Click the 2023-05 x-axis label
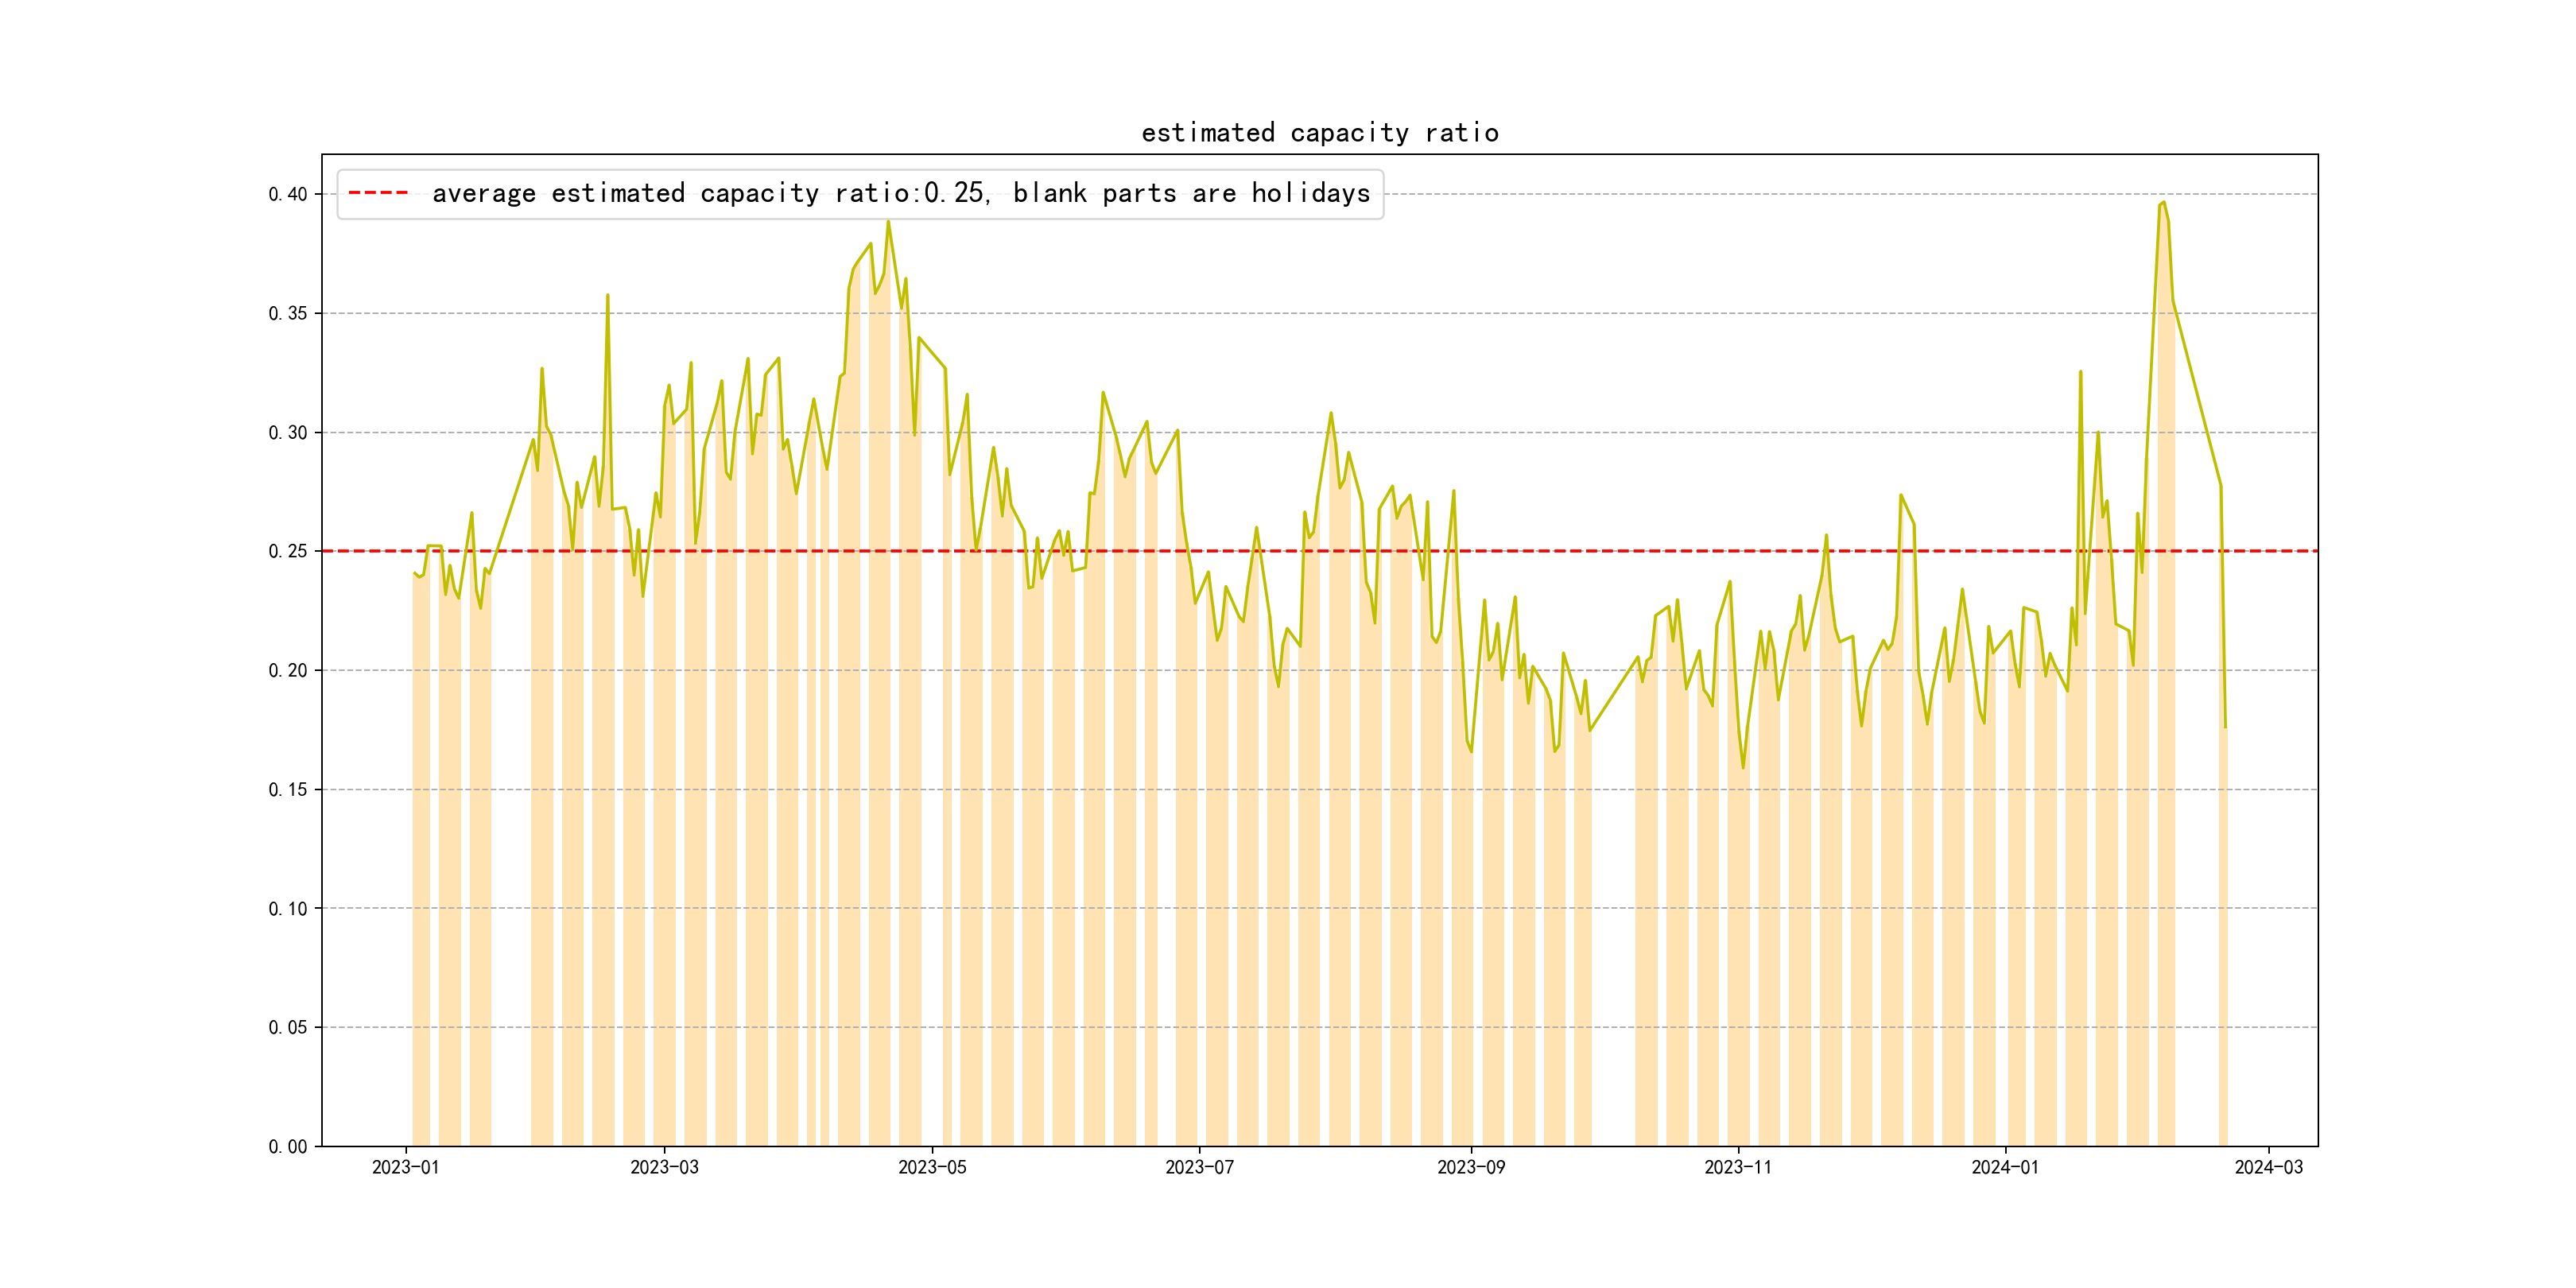2576x1288 pixels. (x=932, y=1167)
